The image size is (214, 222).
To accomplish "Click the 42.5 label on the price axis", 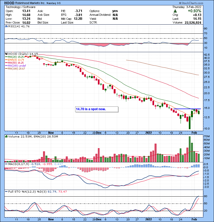I will (207, 55).
